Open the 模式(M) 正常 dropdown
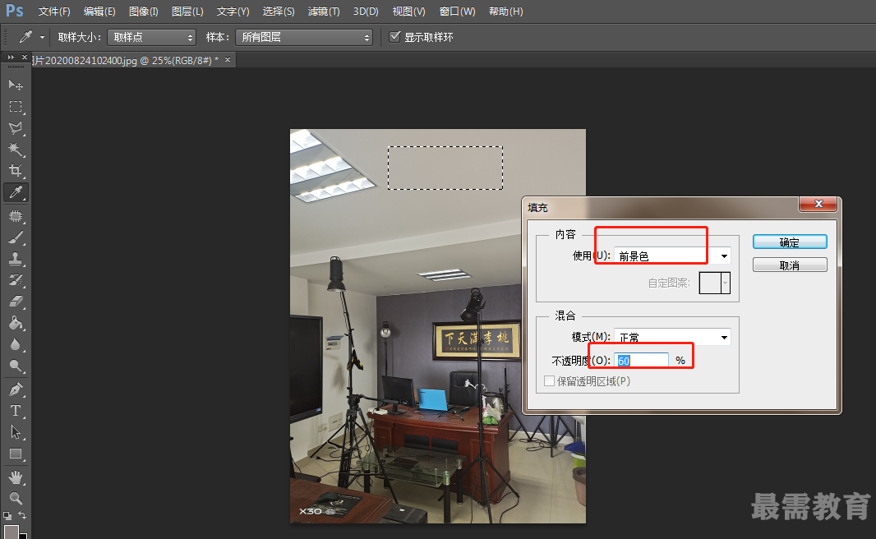This screenshot has width=876, height=539. [672, 337]
